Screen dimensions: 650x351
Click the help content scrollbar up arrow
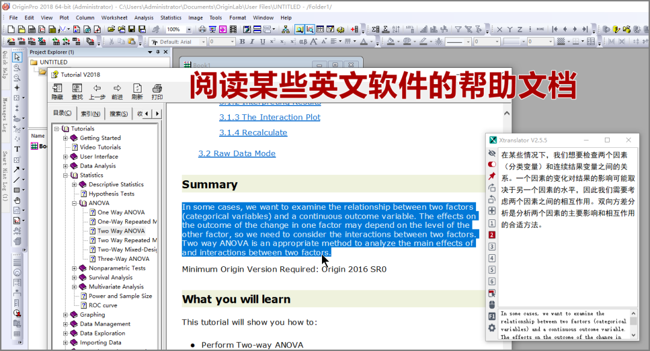pos(507,113)
